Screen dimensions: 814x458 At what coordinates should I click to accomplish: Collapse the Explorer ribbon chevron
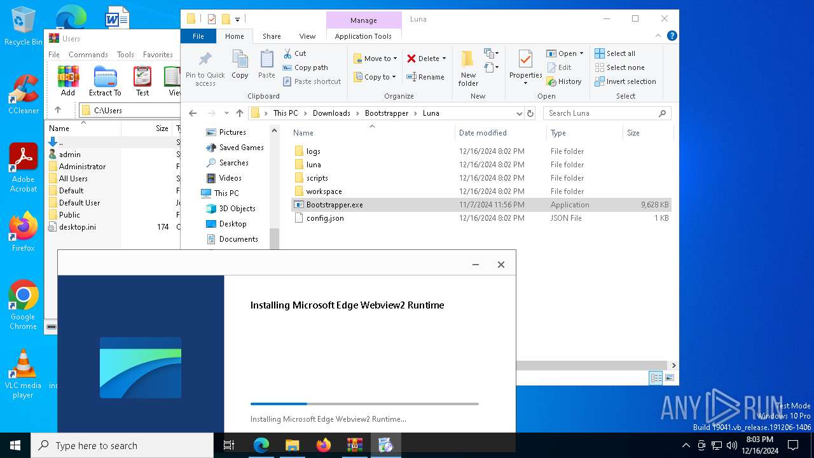659,36
